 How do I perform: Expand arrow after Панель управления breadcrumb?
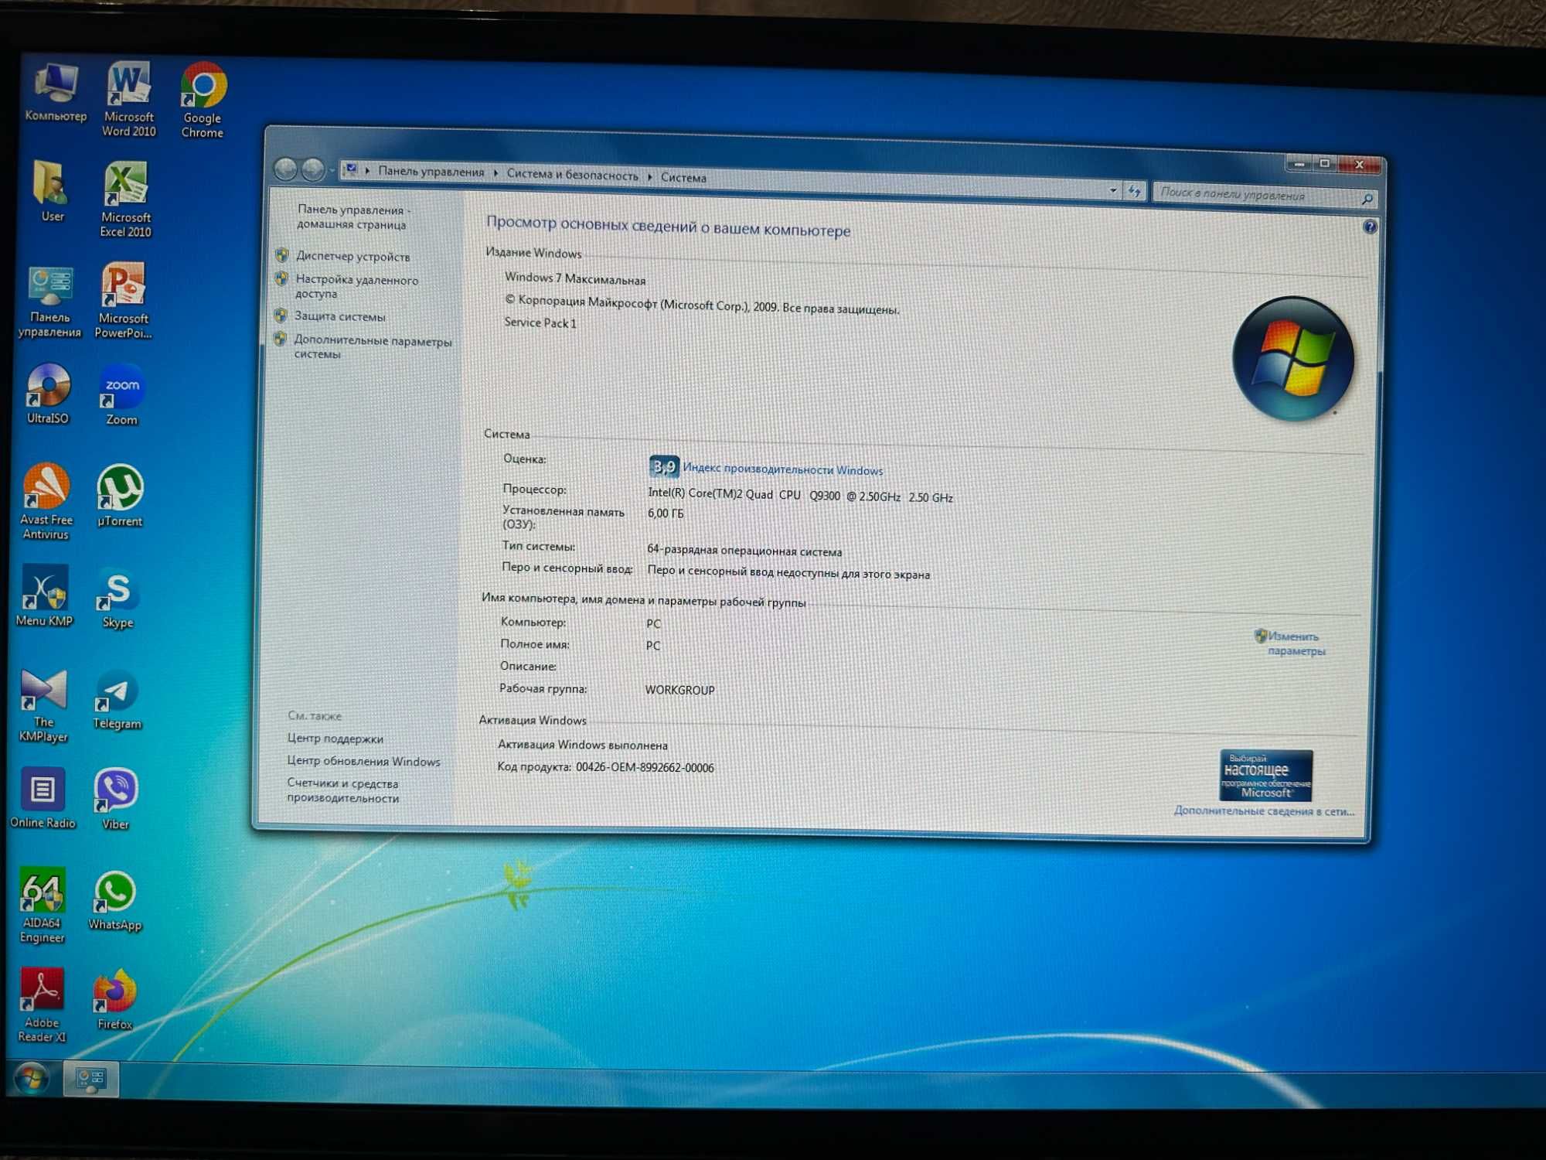pos(495,173)
